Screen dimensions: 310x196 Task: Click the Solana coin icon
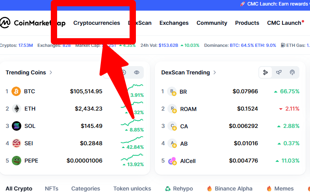(x=16, y=126)
